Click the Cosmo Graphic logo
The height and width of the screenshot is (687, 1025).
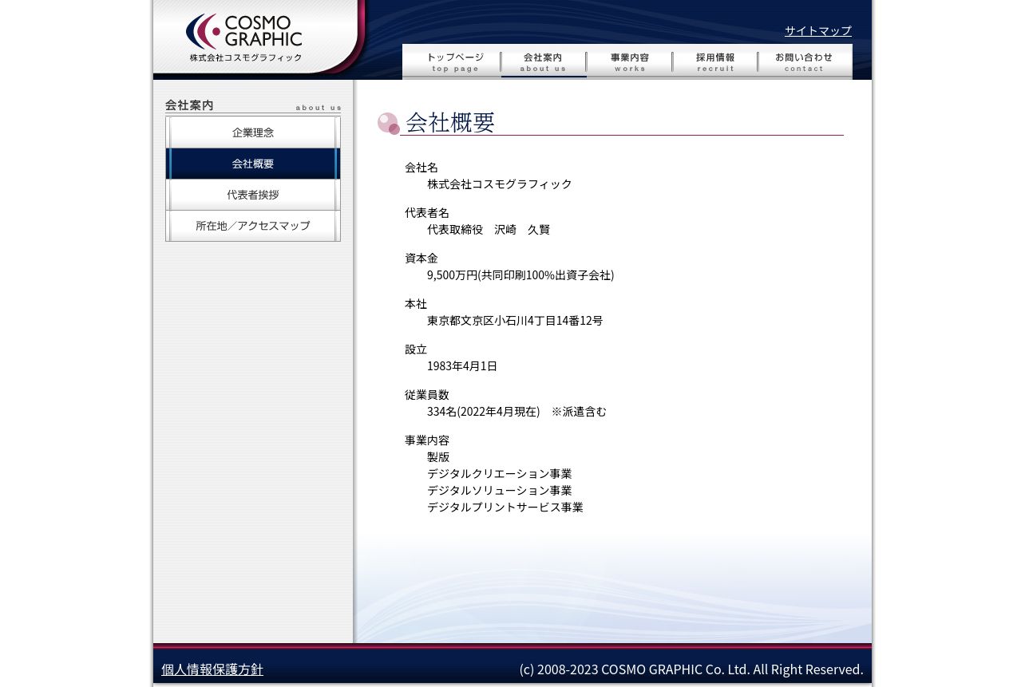pos(244,38)
